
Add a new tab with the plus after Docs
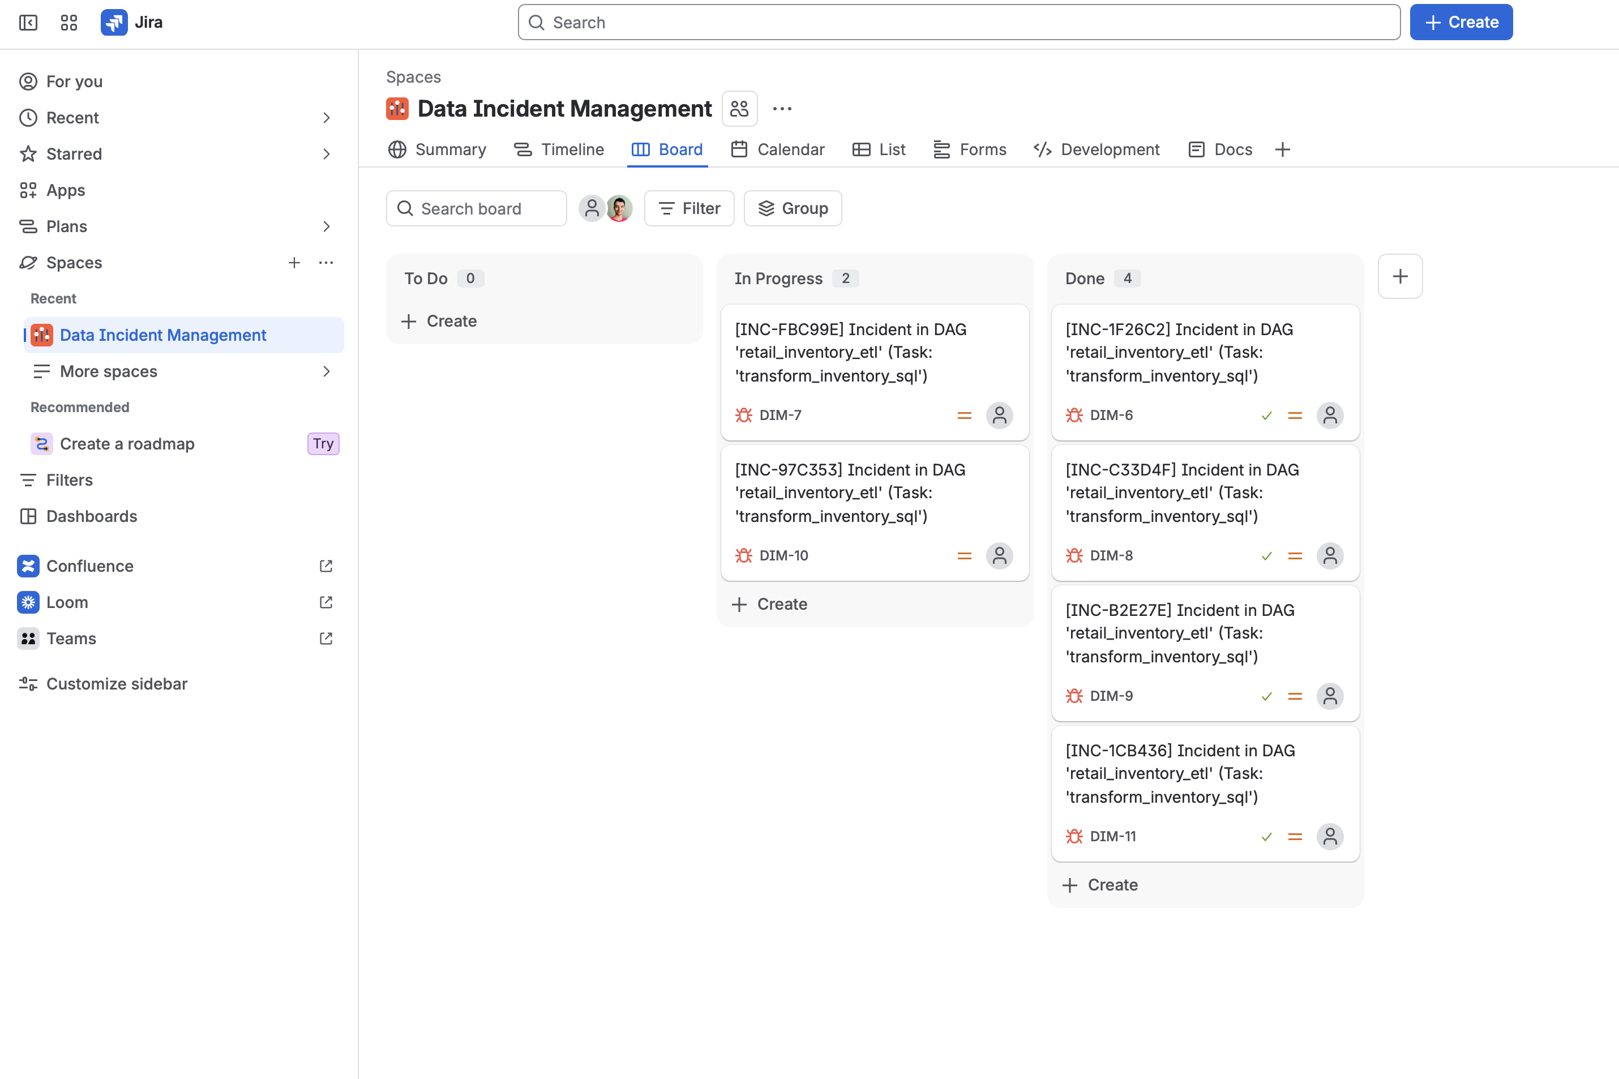point(1282,150)
